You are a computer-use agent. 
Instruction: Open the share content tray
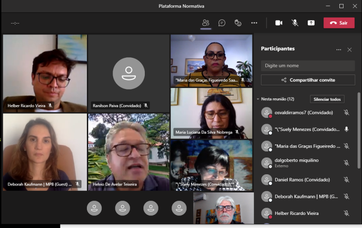pyautogui.click(x=311, y=23)
